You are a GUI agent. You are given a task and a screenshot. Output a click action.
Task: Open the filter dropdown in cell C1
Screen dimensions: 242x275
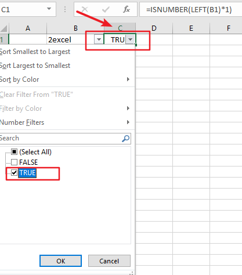point(130,39)
